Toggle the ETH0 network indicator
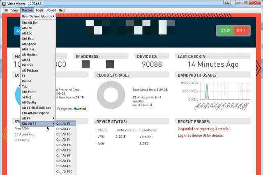Image resolution: width=263 pixels, height=175 pixels. point(225,30)
